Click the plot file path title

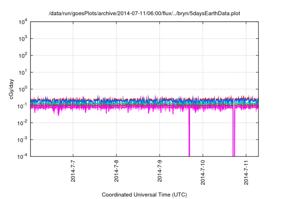[144, 13]
